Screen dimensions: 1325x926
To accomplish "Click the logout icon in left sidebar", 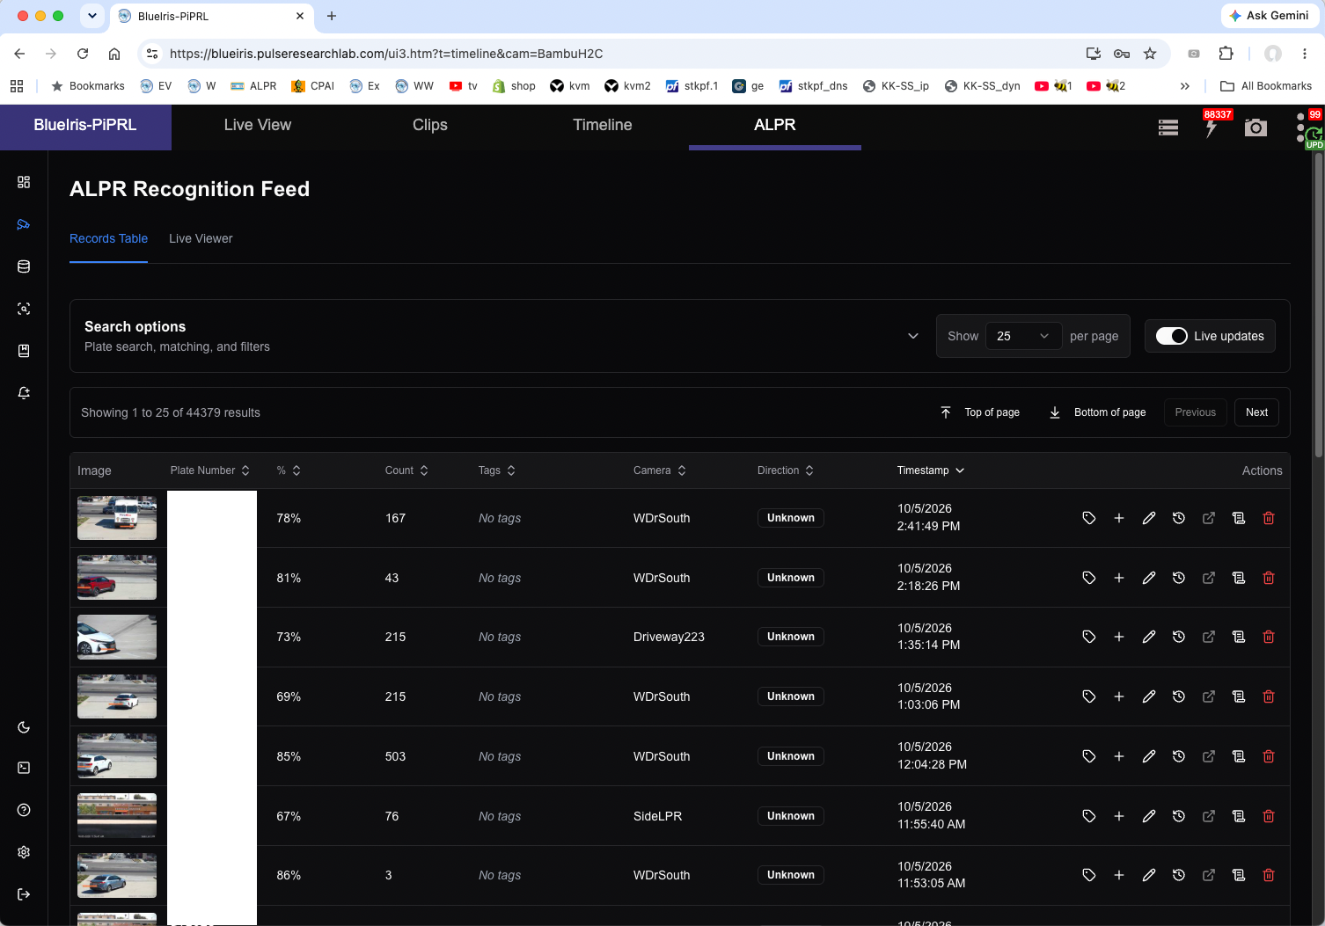I will pos(24,894).
